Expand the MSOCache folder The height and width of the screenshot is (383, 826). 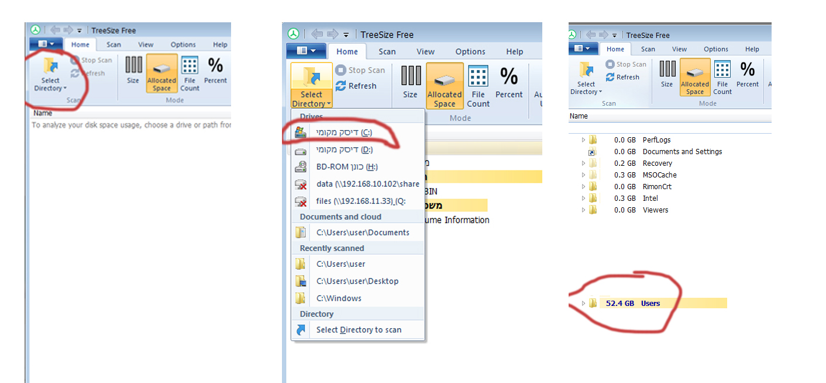pyautogui.click(x=583, y=175)
